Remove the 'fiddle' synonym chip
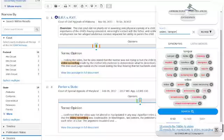 pyautogui.click(x=191, y=56)
